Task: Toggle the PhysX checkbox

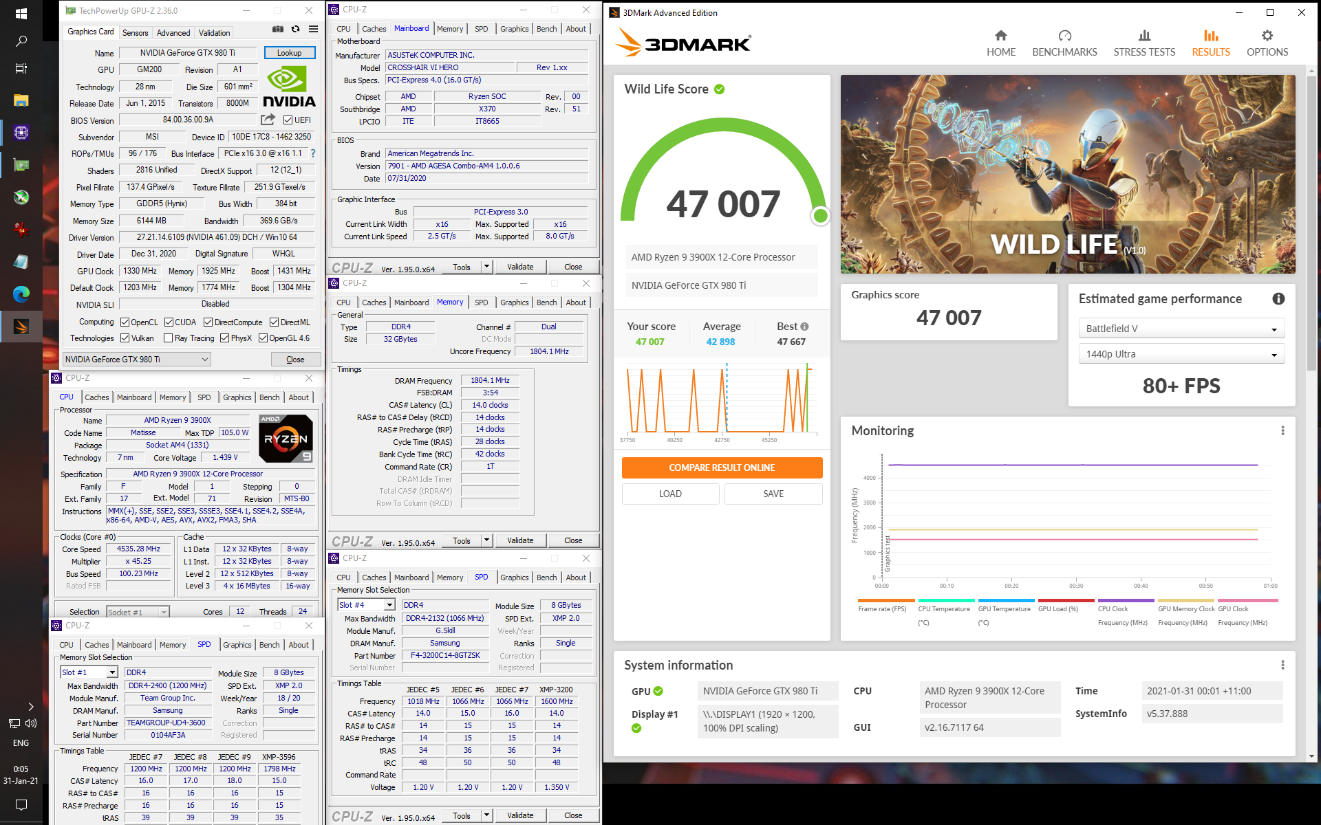Action: (x=224, y=338)
